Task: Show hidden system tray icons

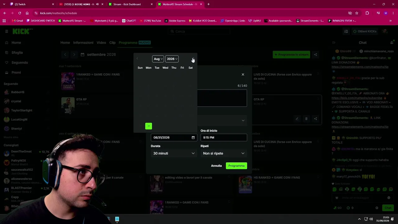Action: 359,219
